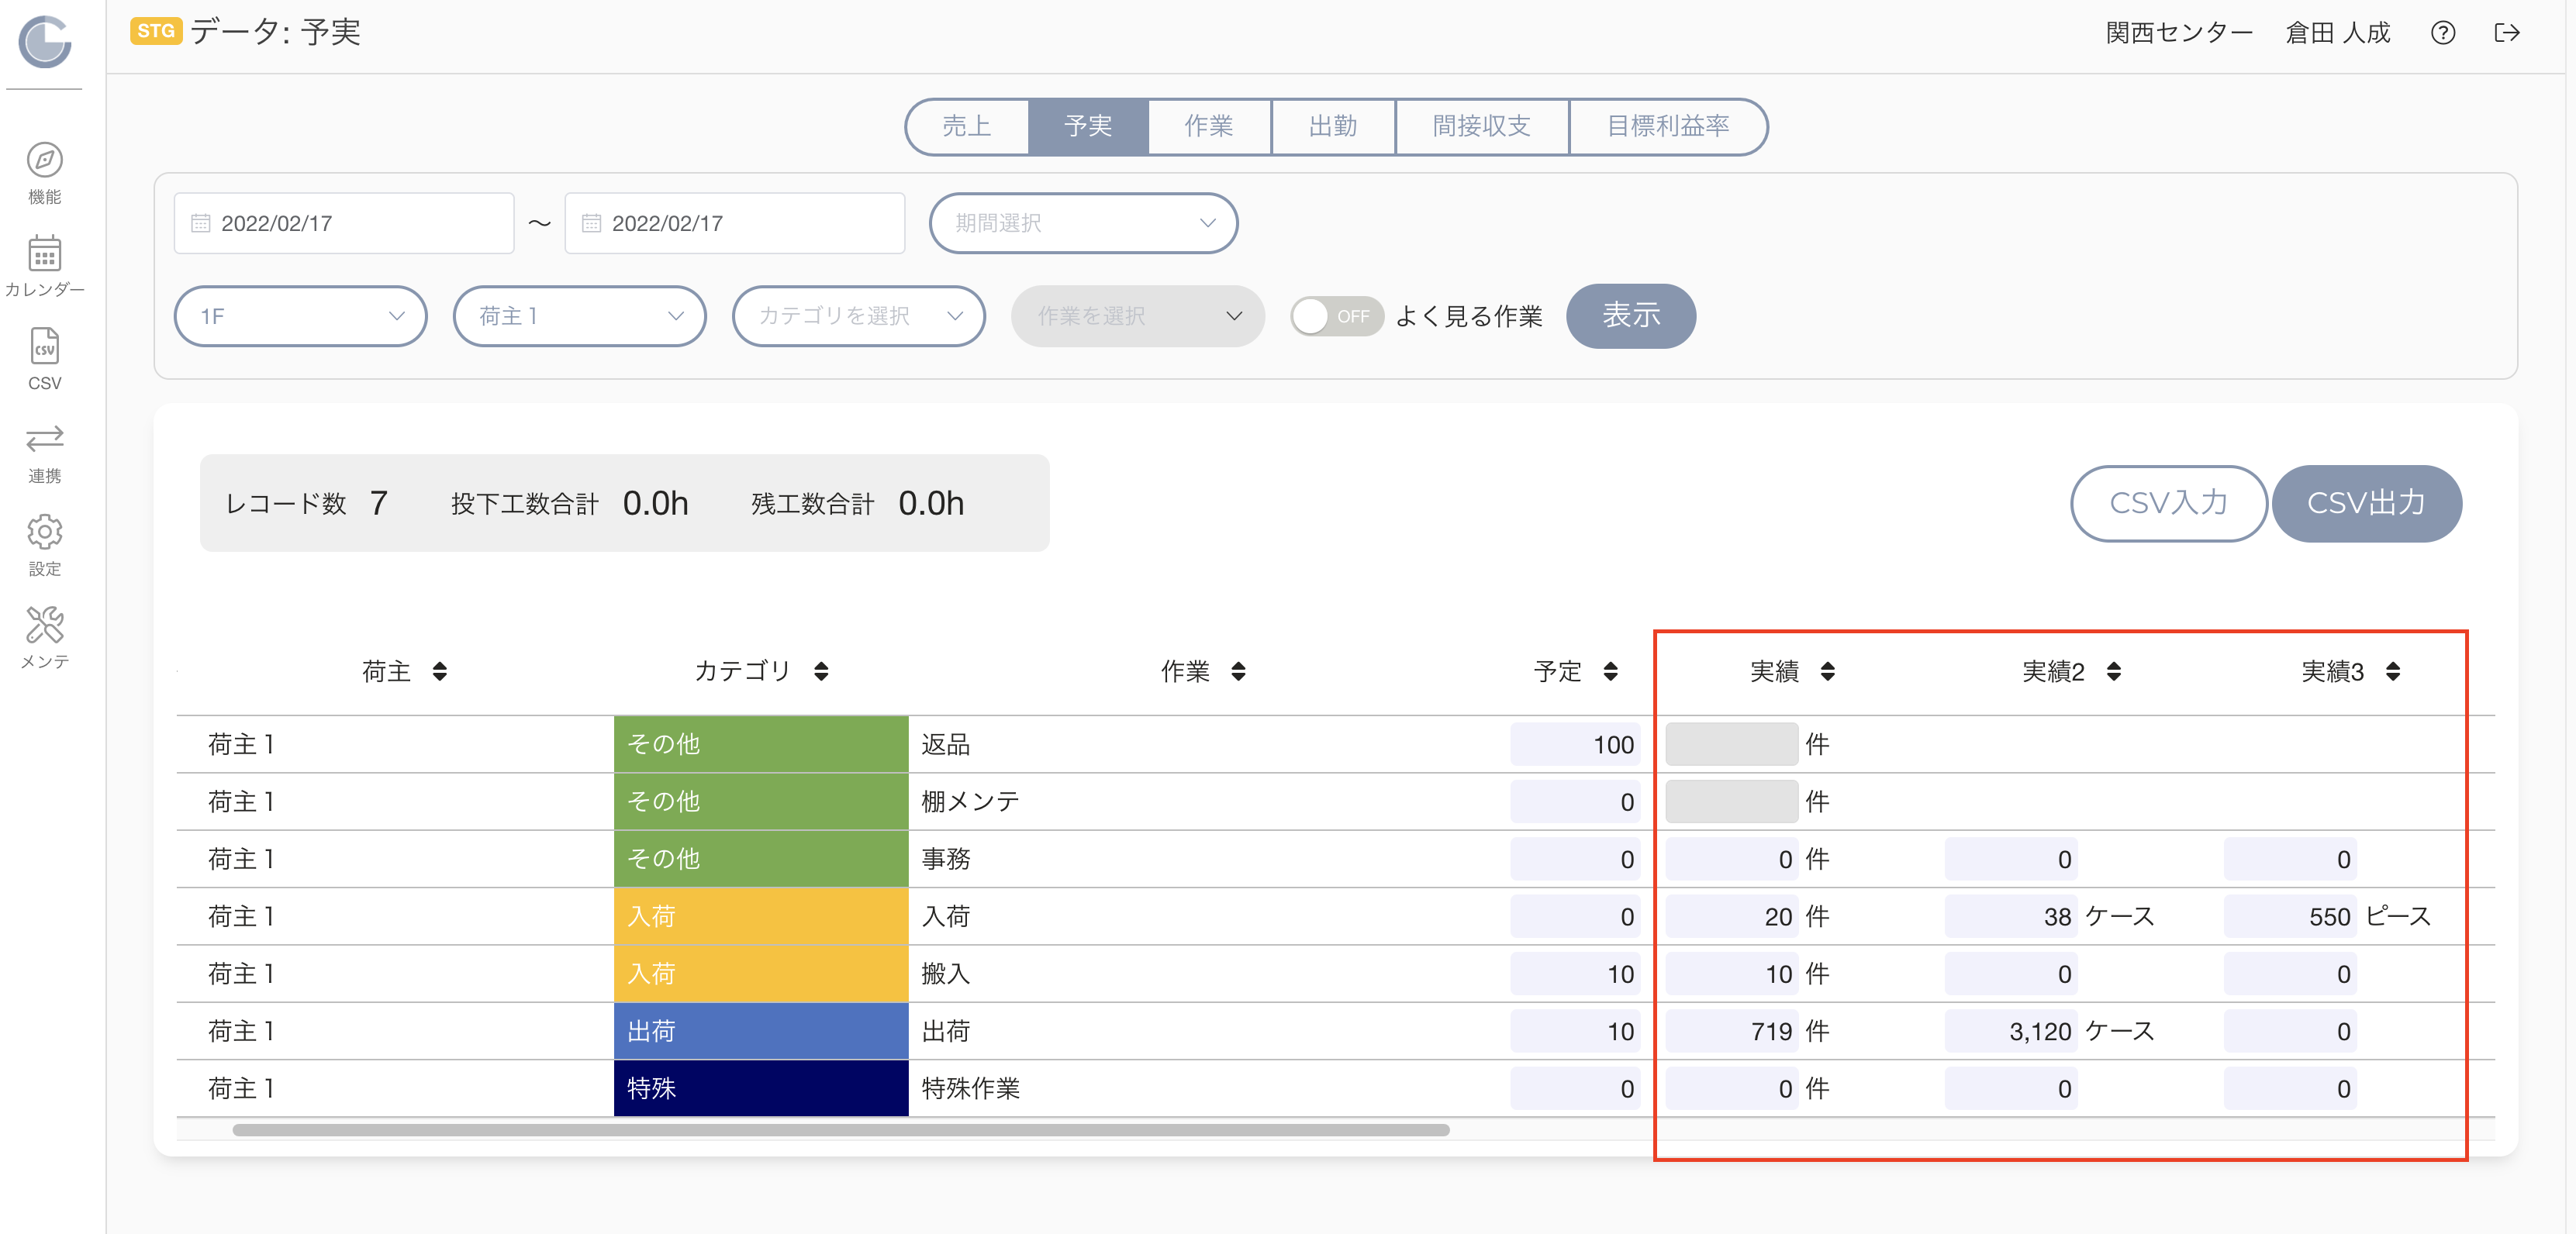
Task: Switch to the 出勤 tab
Action: (x=1333, y=126)
